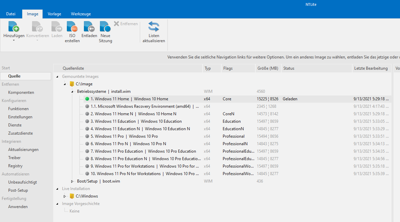The image size is (400, 222).
Task: Open the Werkzeuge tab
Action: [80, 14]
